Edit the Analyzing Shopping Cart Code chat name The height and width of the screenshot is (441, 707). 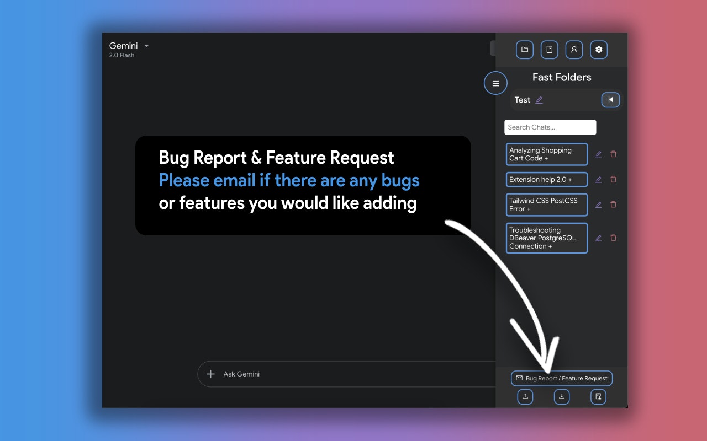tap(598, 154)
